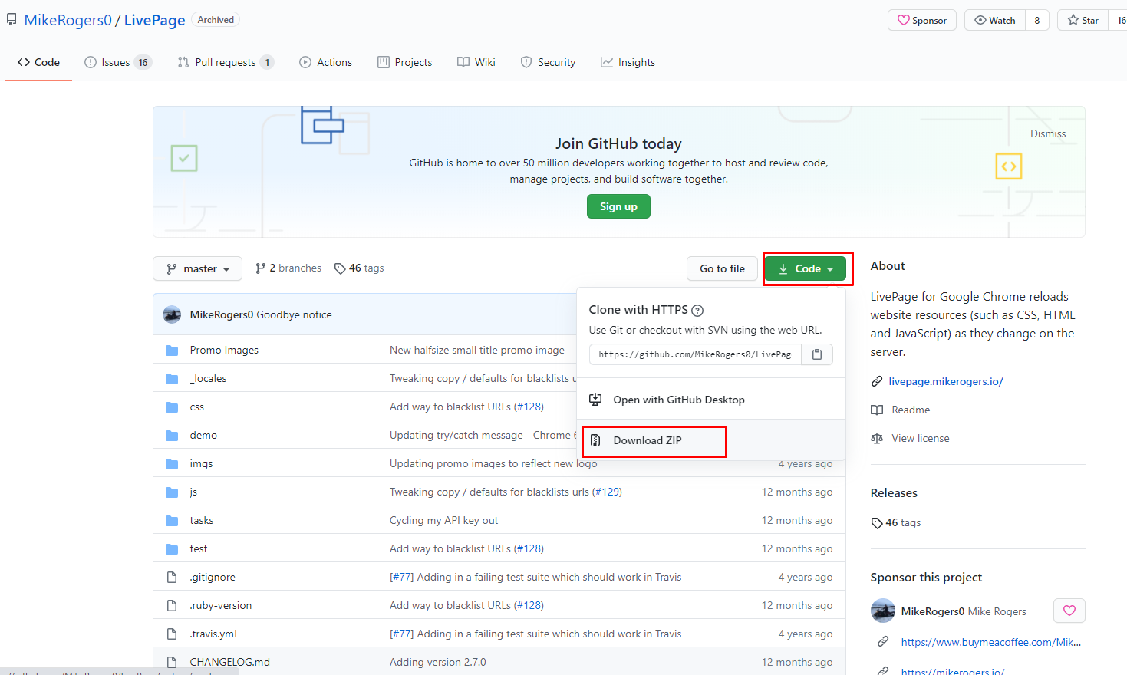Screen dimensions: 1127x675
Task: Click MikeRogers0 avatar in Sponsor section
Action: tap(883, 611)
